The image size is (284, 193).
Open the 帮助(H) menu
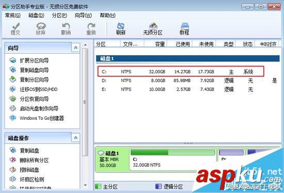(x=107, y=15)
